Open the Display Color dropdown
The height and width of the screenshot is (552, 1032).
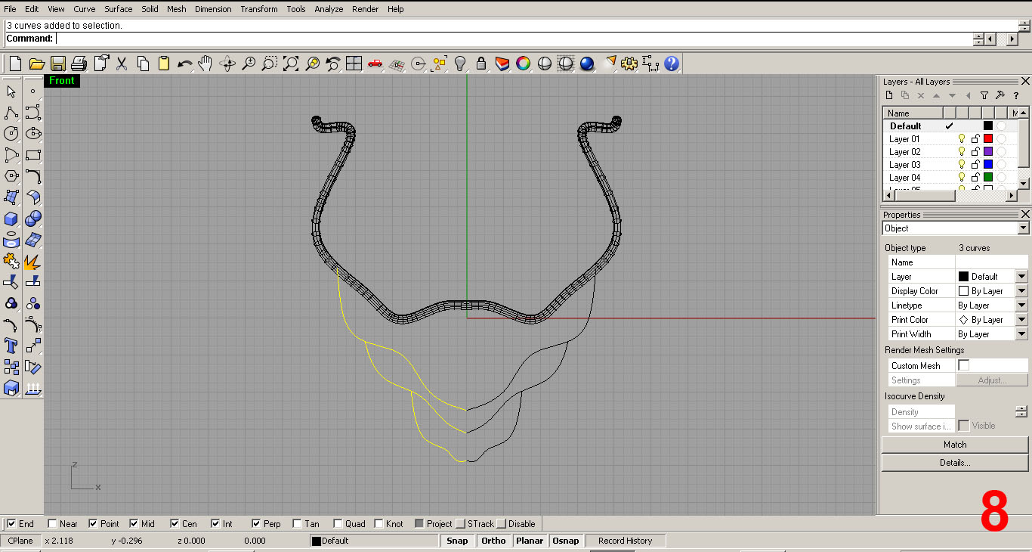pos(1021,291)
